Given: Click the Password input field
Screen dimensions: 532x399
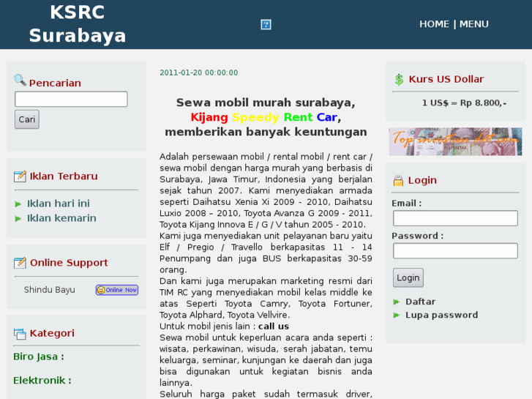Looking at the screenshot, I should click(455, 250).
